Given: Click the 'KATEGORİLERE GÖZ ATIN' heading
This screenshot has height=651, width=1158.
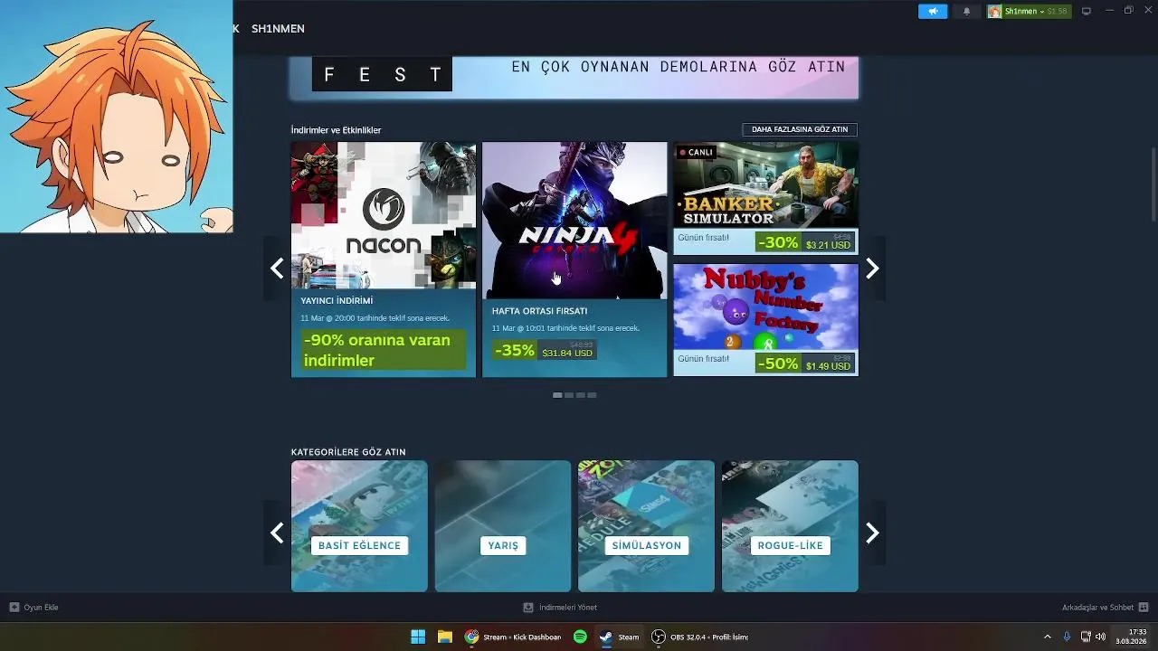Looking at the screenshot, I should pos(348,452).
